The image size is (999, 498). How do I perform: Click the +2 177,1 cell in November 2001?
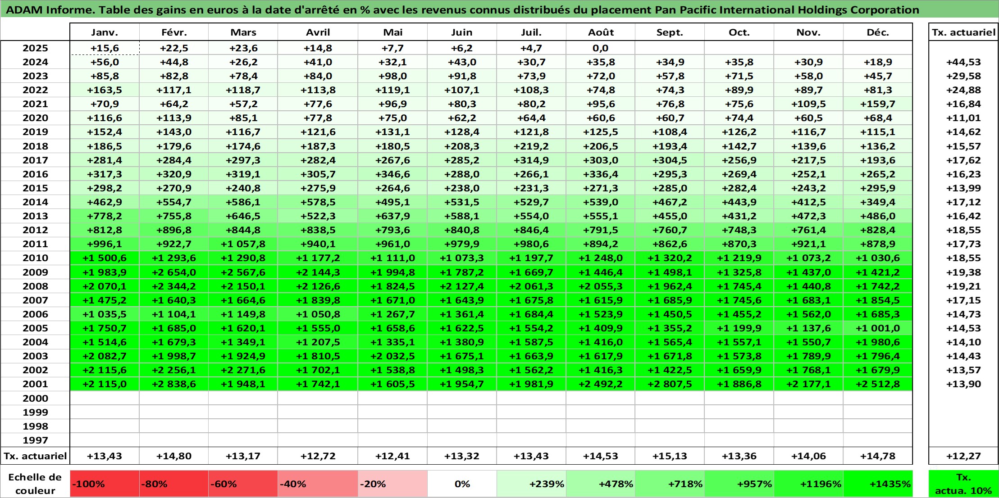click(x=808, y=384)
